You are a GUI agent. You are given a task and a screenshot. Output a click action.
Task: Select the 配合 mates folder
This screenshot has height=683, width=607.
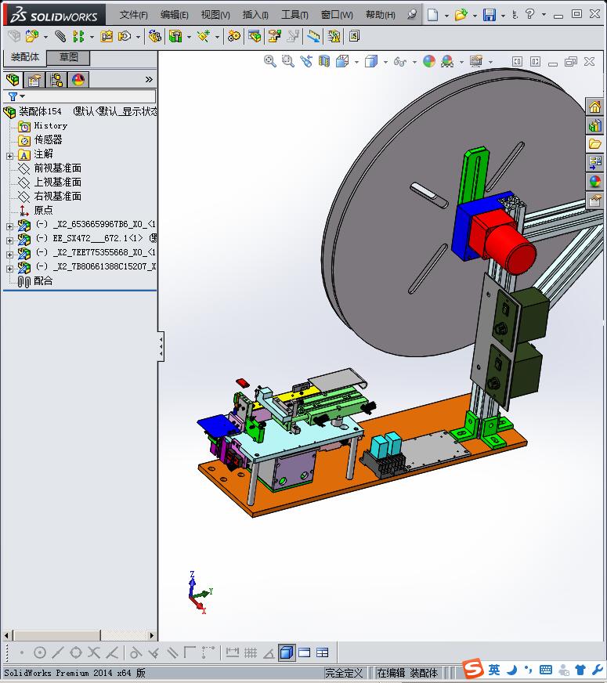(x=43, y=281)
